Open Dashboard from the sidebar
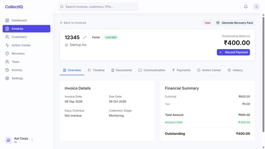Viewport: 265px width, 149px height. [x=26, y=20]
